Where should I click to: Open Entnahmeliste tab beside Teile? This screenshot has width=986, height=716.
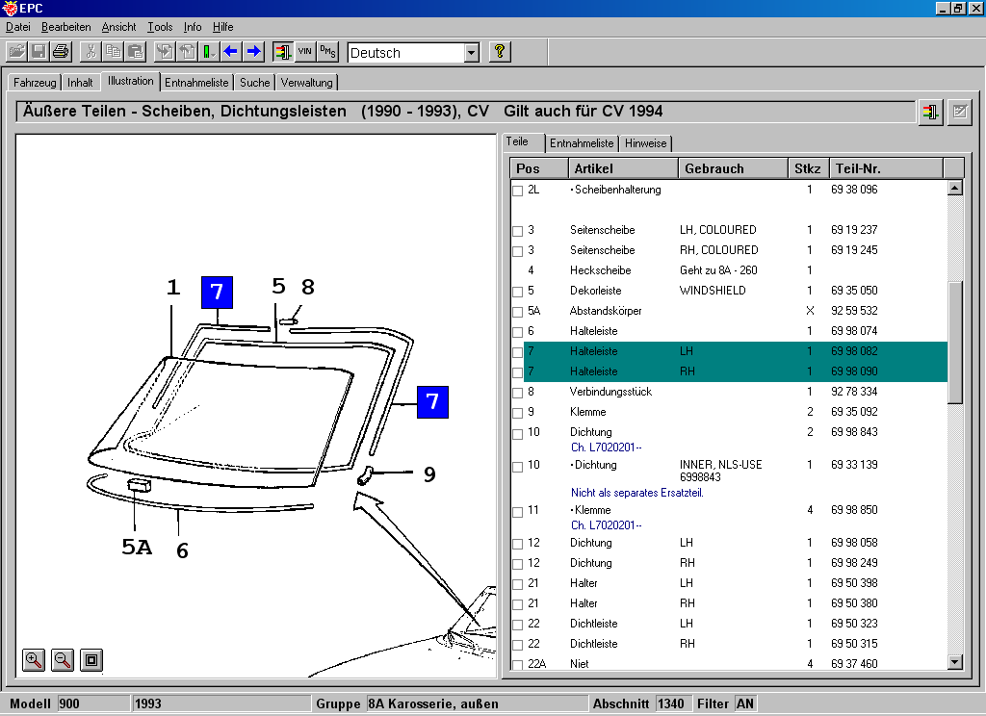coord(581,143)
